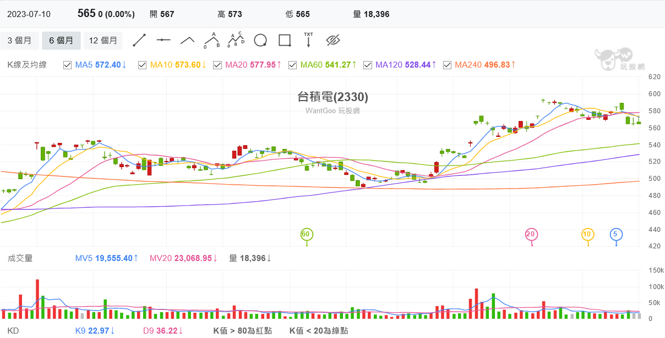This screenshot has height=338, width=665.
Task: Click the K值 < 20為綠點 legend
Action: pyautogui.click(x=319, y=331)
